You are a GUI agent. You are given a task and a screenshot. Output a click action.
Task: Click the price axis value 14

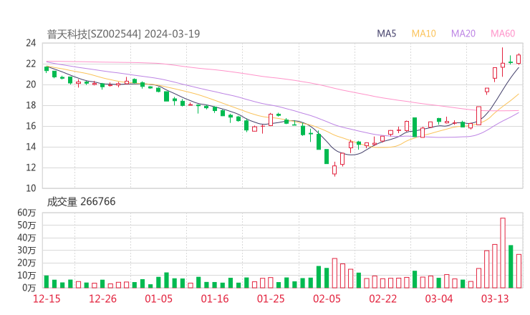tap(31, 147)
